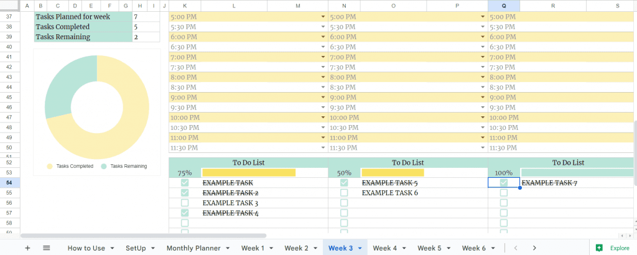
Task: Select column Q header
Action: (x=504, y=5)
